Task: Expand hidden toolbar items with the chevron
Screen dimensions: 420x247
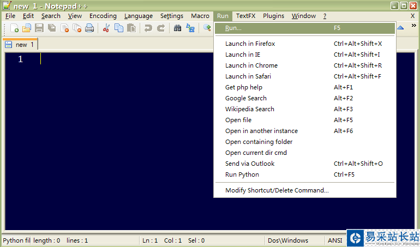Action: [414, 26]
